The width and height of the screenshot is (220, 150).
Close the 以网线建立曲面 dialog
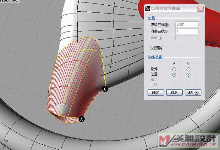[x=201, y=9]
